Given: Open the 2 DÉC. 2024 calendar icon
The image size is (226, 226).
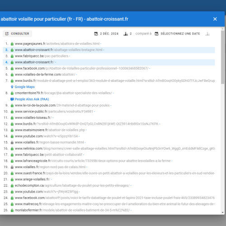Looking at the screenshot, I should (96, 34).
